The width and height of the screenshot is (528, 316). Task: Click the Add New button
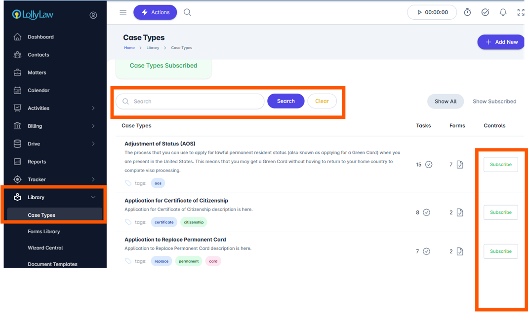coord(501,42)
